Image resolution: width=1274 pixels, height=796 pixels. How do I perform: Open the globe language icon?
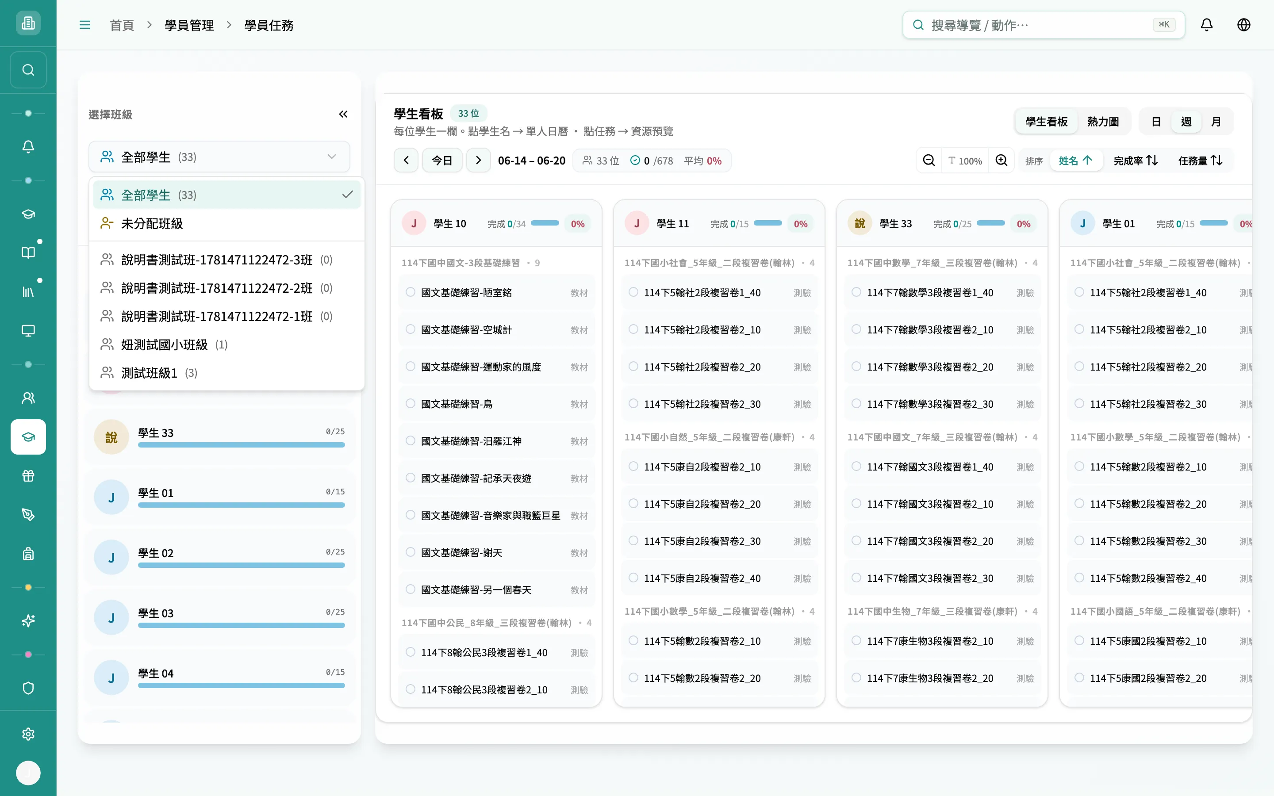[1243, 25]
